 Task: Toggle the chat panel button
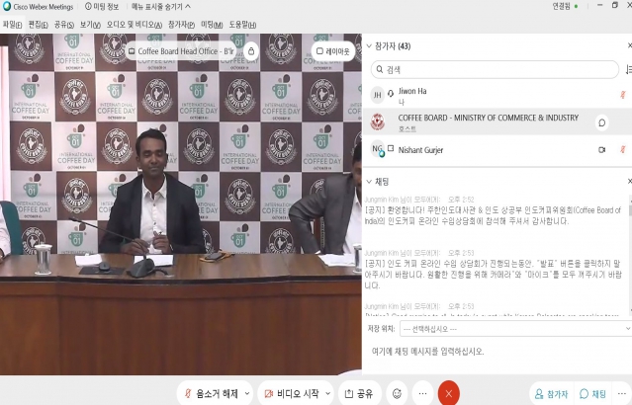pyautogui.click(x=592, y=393)
